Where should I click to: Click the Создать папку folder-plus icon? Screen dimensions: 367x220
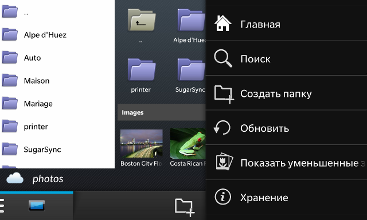coord(224,94)
